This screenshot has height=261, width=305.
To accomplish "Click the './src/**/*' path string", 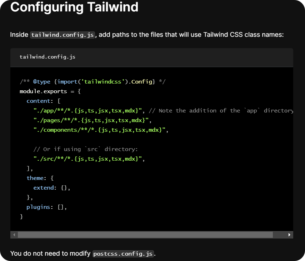I will tap(88, 159).
